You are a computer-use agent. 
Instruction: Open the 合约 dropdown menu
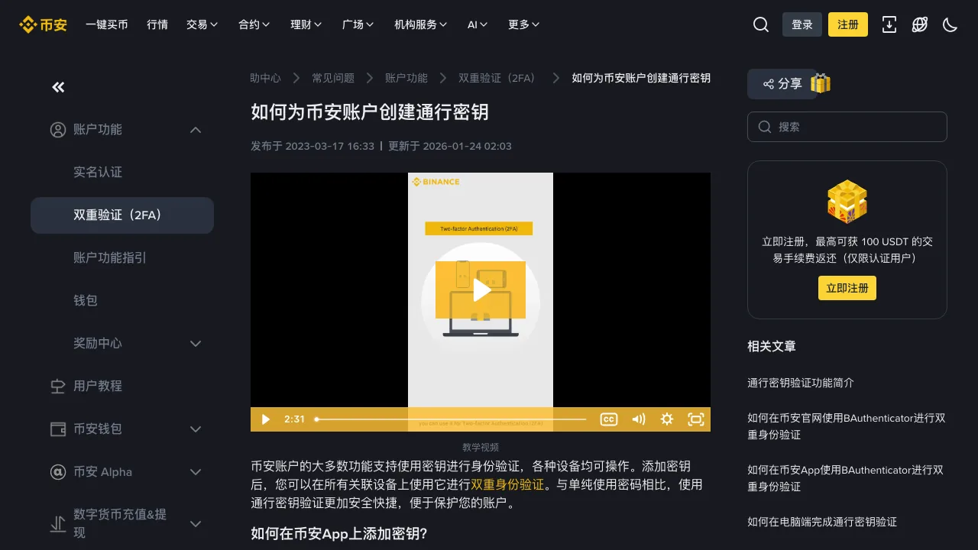click(x=254, y=24)
